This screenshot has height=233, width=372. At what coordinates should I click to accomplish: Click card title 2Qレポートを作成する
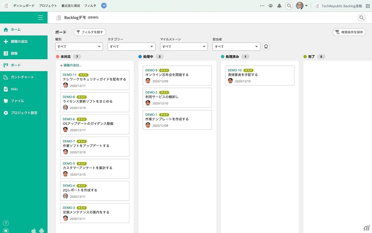tap(80, 190)
